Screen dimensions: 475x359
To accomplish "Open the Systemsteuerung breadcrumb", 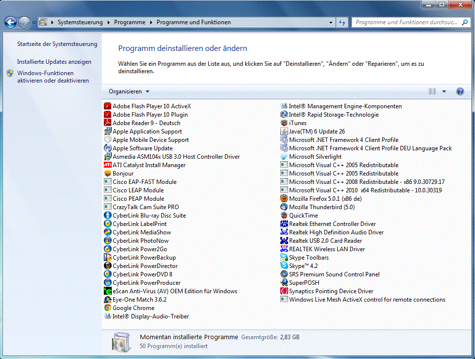I will point(80,22).
